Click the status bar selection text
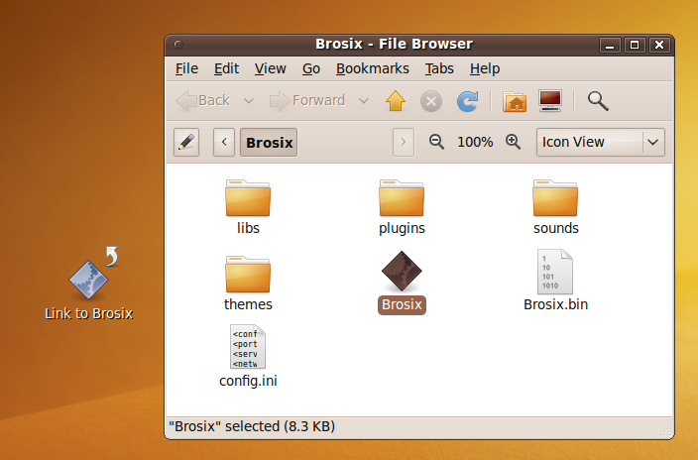 point(252,426)
